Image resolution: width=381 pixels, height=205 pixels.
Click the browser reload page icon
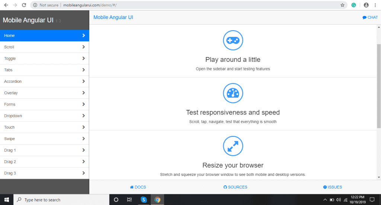24,5
